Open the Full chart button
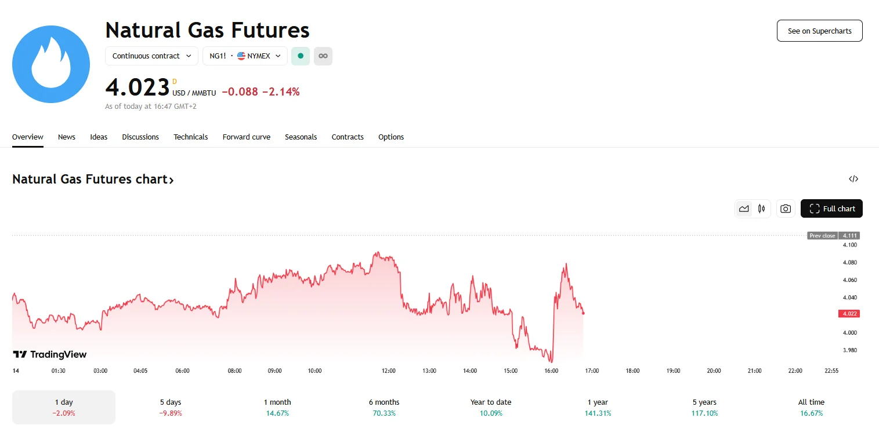Image resolution: width=879 pixels, height=436 pixels. point(831,209)
